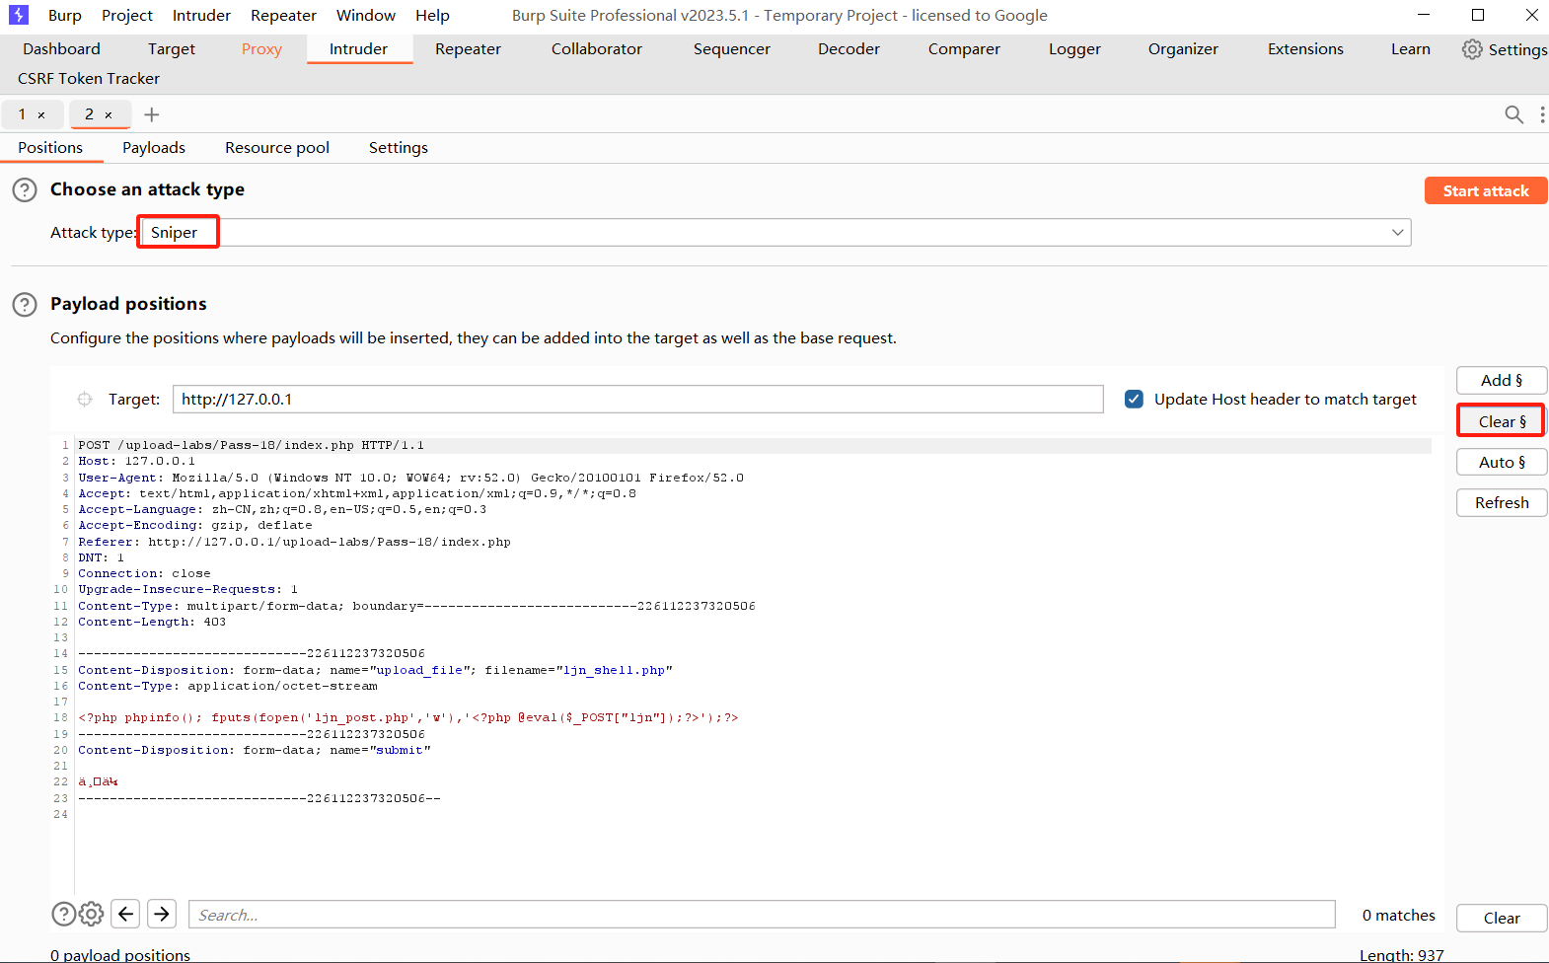Open the Project menu

(127, 15)
